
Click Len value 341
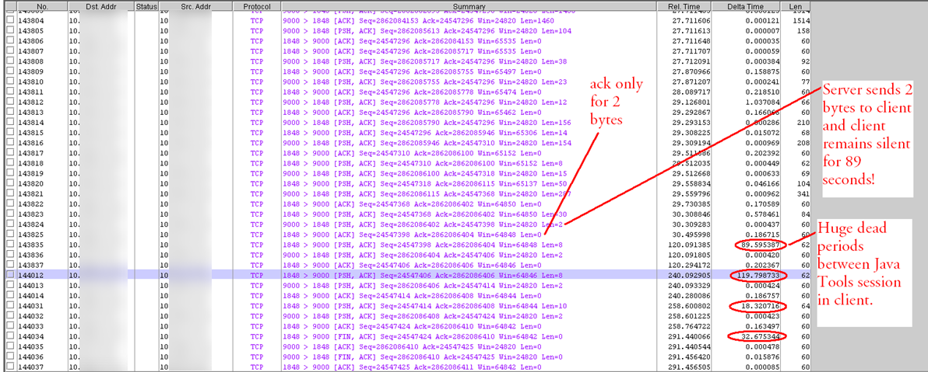click(x=802, y=195)
